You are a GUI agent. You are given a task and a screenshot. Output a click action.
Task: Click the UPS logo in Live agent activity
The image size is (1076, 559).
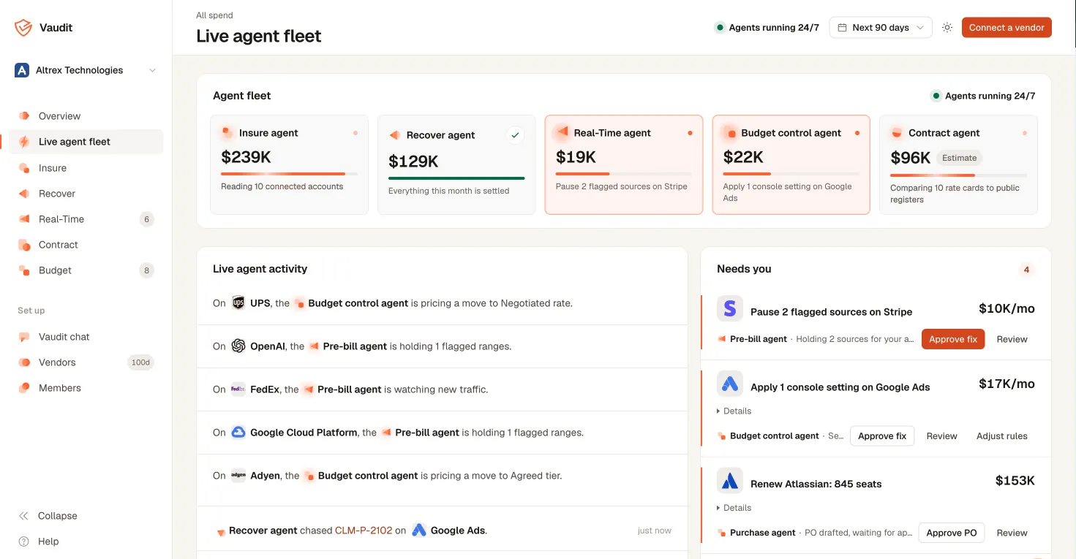coord(238,303)
